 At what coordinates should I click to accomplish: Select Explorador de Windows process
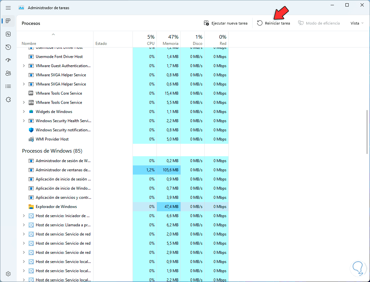coord(122,207)
